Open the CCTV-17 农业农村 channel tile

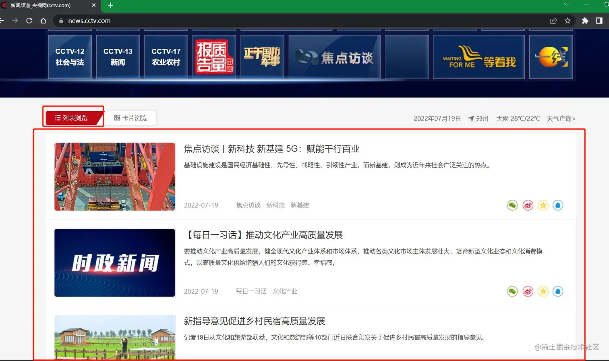[166, 57]
